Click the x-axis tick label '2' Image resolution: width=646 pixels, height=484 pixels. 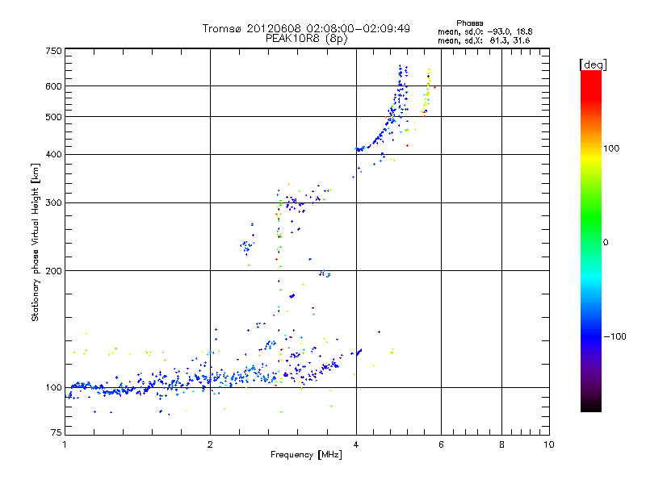point(210,444)
